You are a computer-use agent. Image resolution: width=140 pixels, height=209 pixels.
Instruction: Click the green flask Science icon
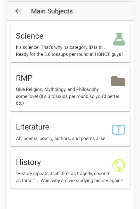[x=119, y=39]
